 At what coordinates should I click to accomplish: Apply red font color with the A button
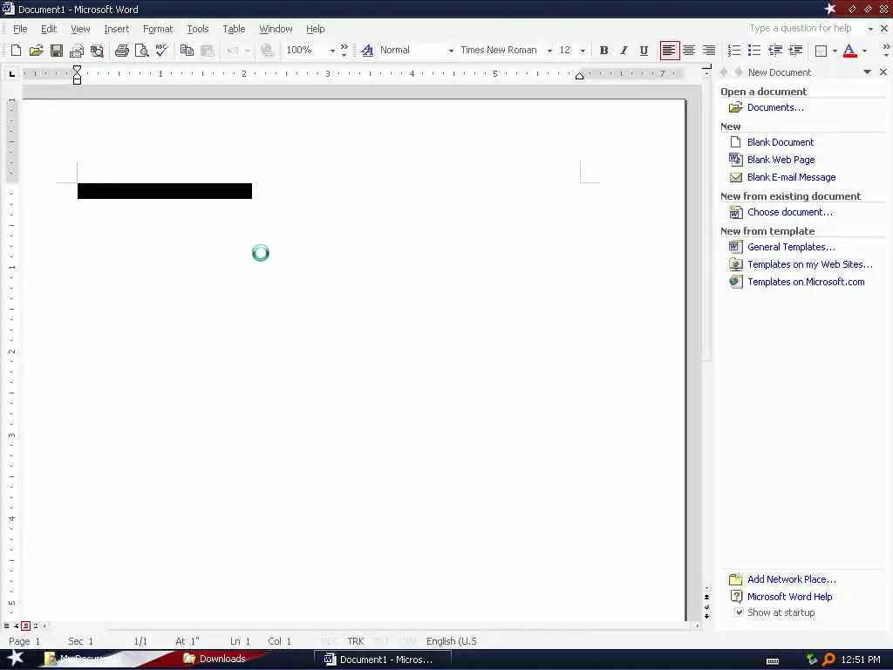849,51
